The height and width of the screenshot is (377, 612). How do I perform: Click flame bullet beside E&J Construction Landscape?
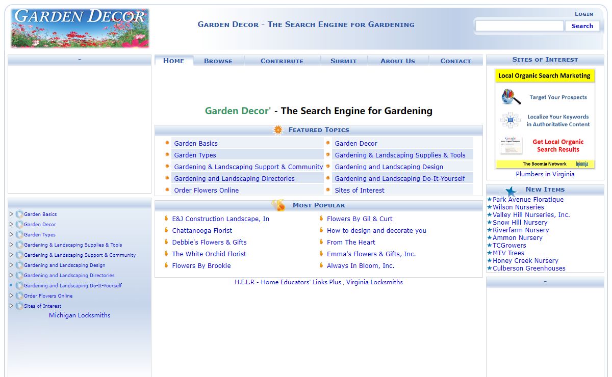[x=166, y=219]
